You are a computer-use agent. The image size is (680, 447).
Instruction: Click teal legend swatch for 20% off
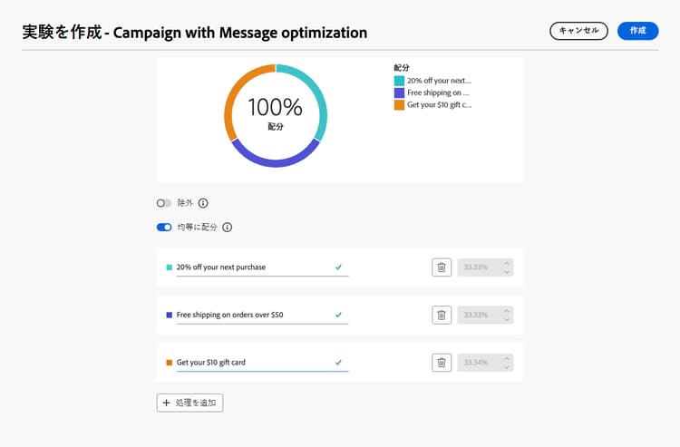[x=399, y=81]
